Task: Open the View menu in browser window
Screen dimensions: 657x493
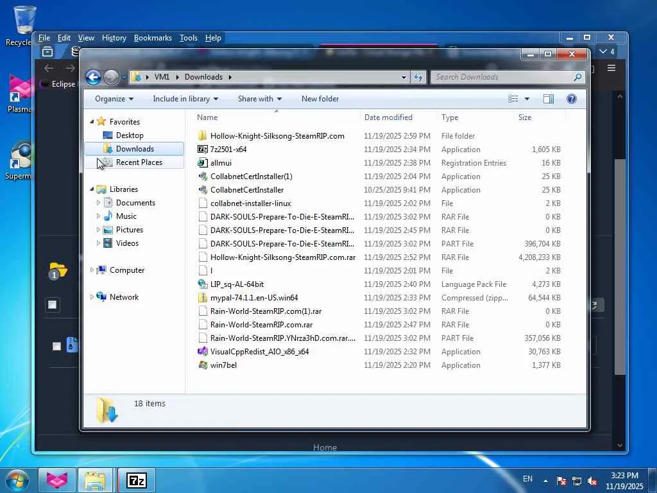Action: 86,38
